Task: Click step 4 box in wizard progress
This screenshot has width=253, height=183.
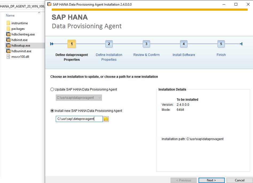Action: [x=184, y=44]
